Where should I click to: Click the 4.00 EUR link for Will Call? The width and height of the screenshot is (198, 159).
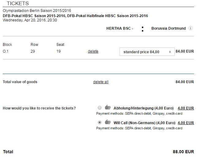[186, 123]
